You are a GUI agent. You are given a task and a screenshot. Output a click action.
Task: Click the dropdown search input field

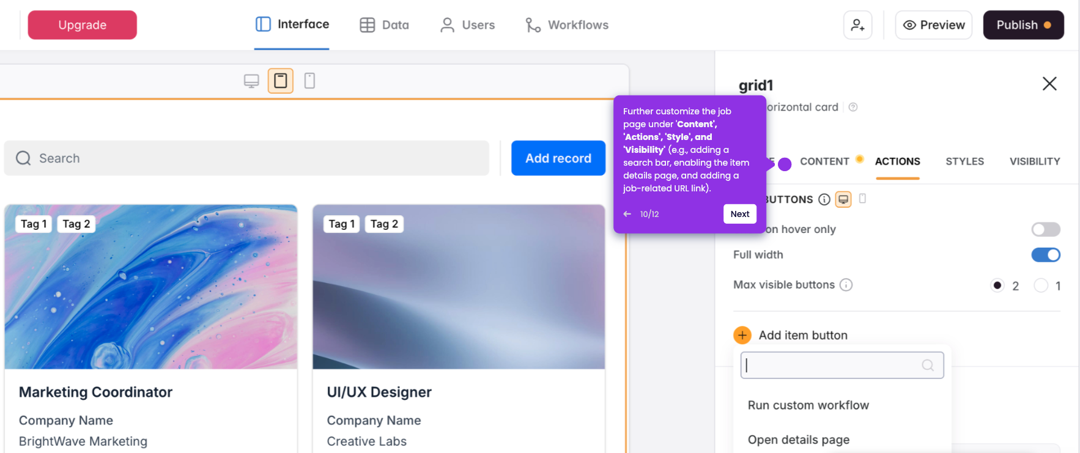point(841,366)
